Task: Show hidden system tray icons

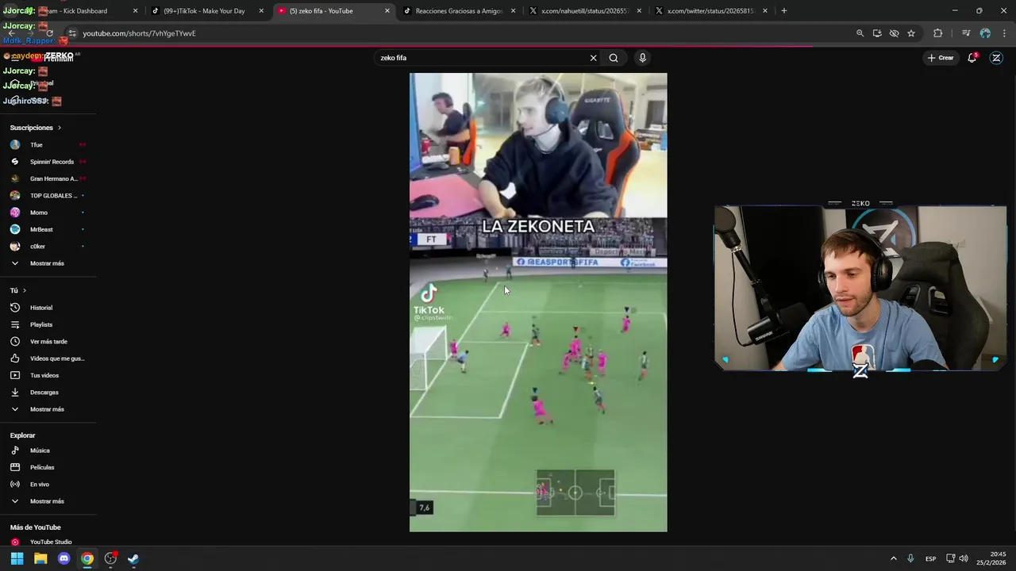Action: [893, 558]
